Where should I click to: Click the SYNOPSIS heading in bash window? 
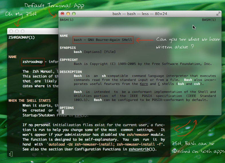68,48
